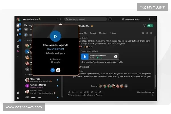This screenshot has height=114, width=171.
Task: Click Connect to a device
Action: 131,19
